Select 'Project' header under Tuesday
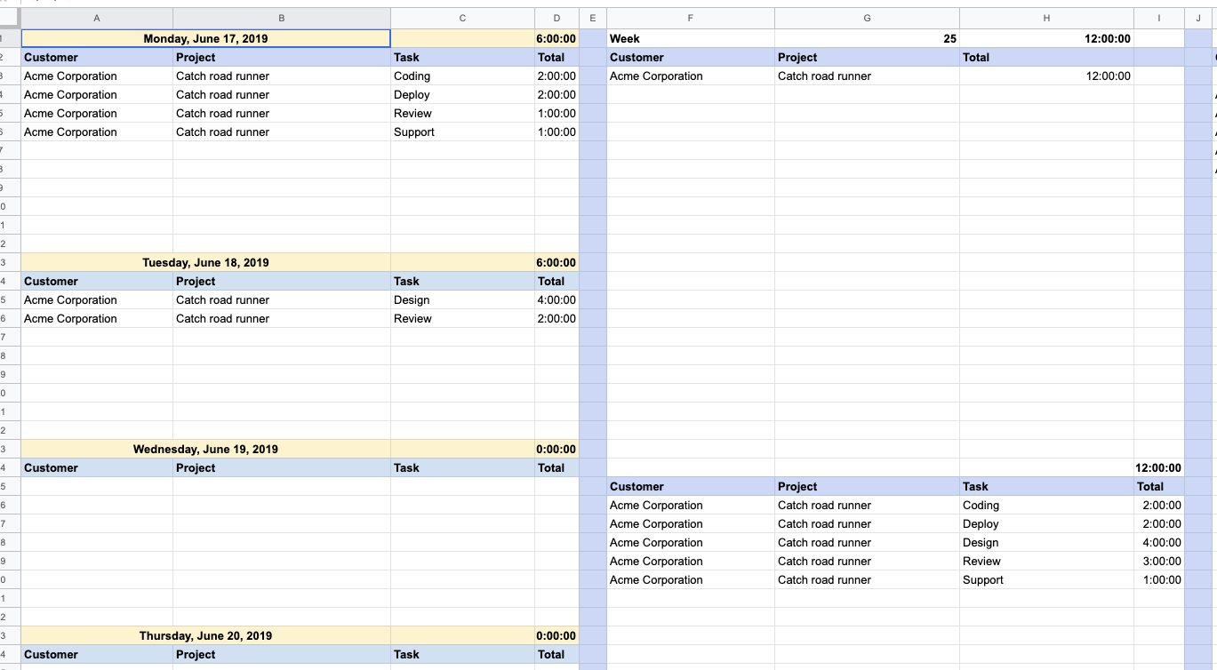 282,282
